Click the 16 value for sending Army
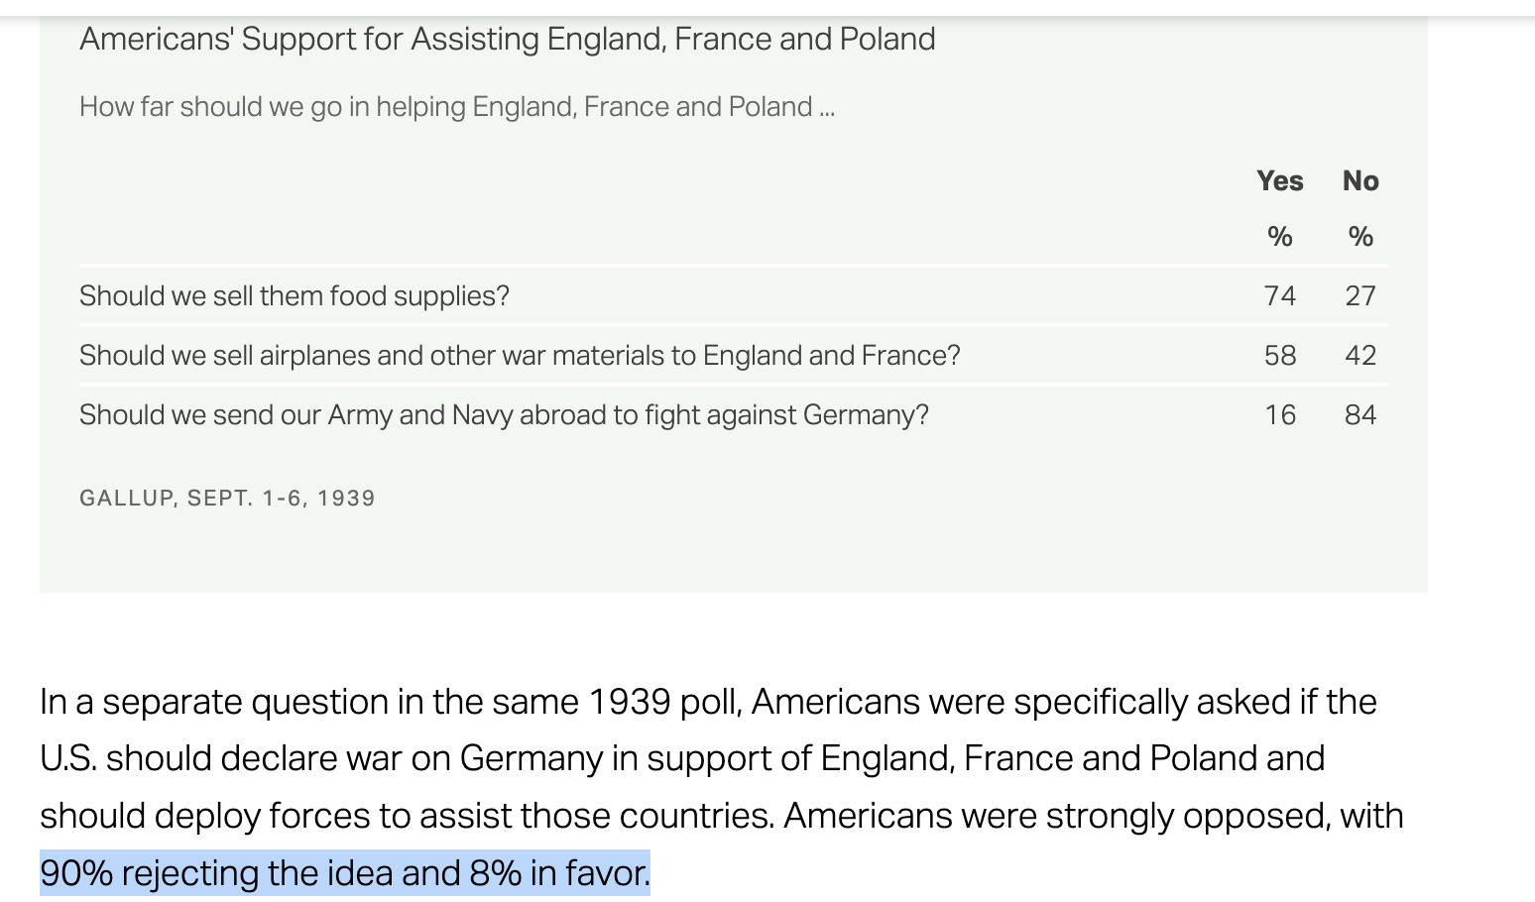 click(1279, 414)
